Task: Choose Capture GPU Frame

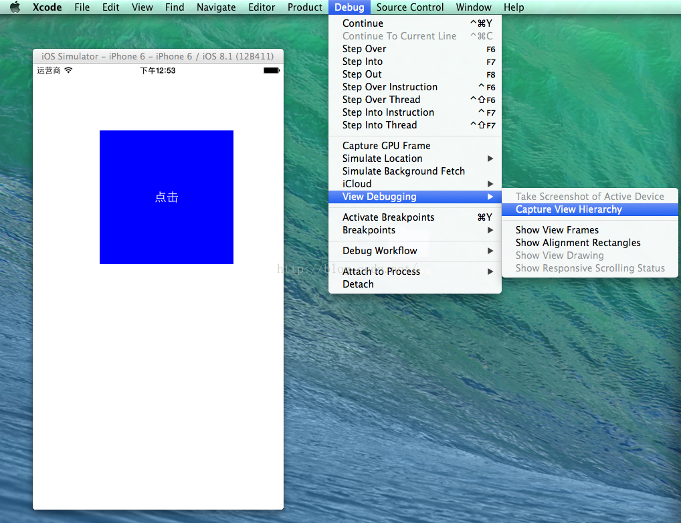Action: 415,146
